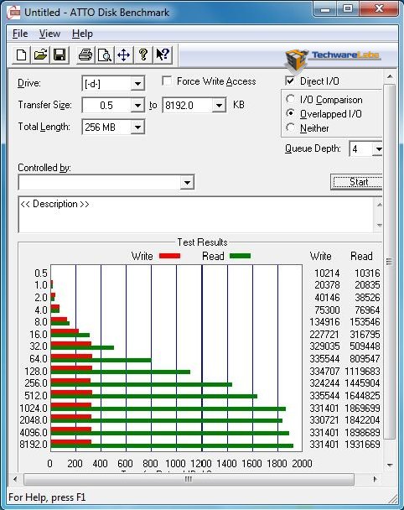Viewport: 404px width, 510px height.
Task: Open the Queue Depth dropdown
Action: point(376,149)
